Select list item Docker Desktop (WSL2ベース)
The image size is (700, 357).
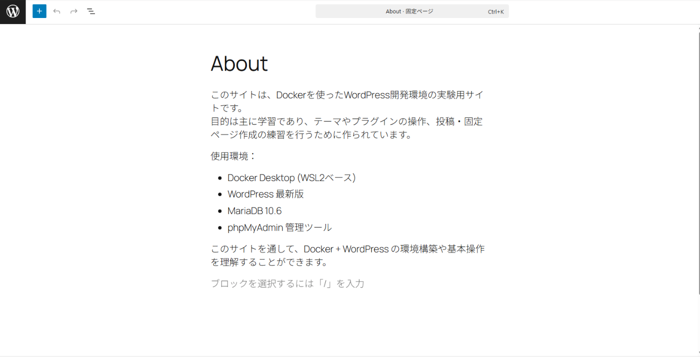pyautogui.click(x=291, y=177)
